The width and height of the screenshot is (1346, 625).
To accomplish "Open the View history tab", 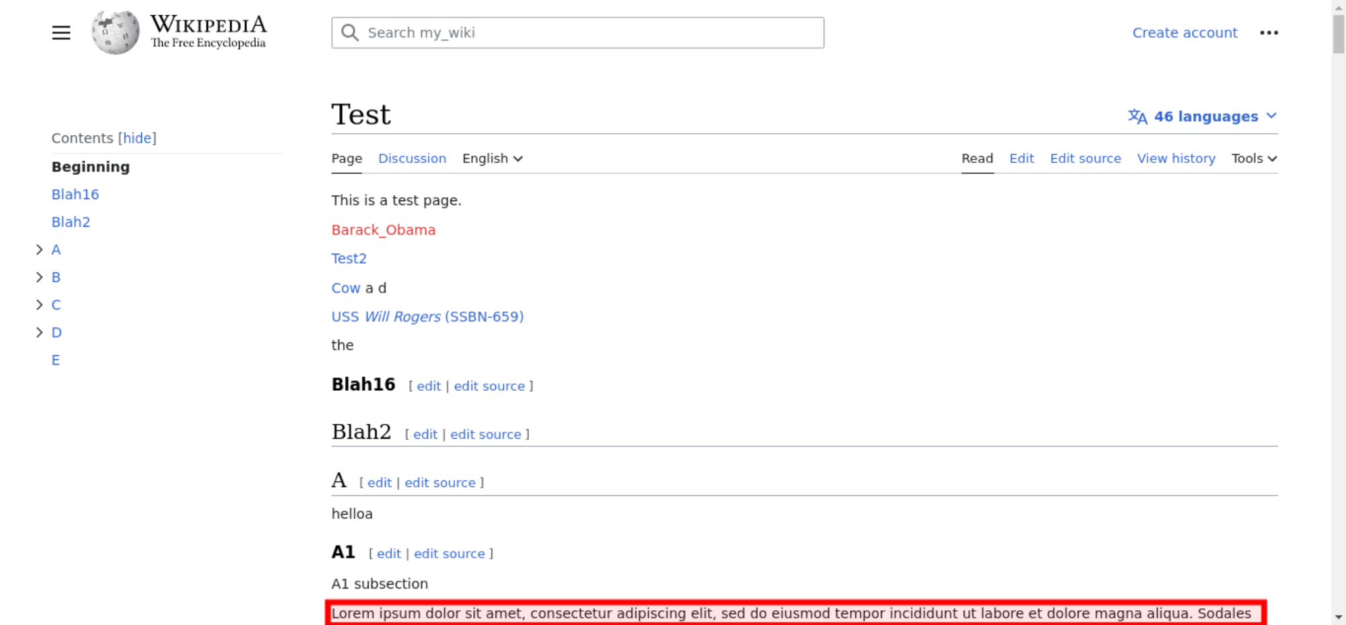I will 1176,158.
